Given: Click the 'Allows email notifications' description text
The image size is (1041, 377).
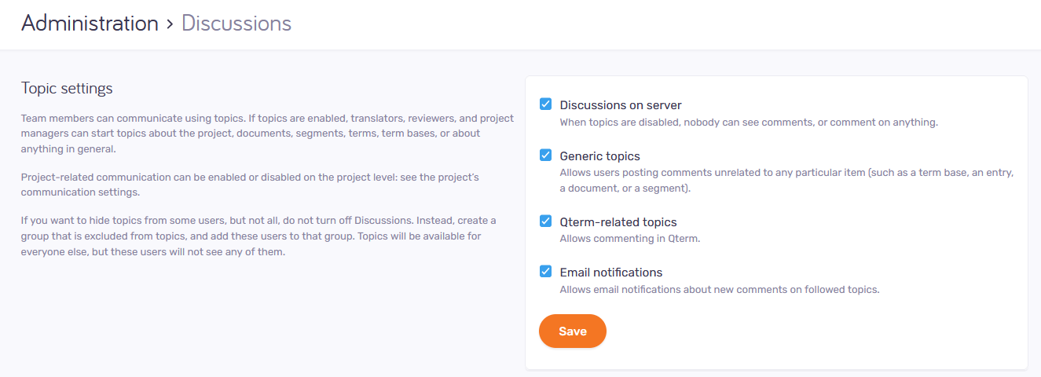Looking at the screenshot, I should coord(720,290).
